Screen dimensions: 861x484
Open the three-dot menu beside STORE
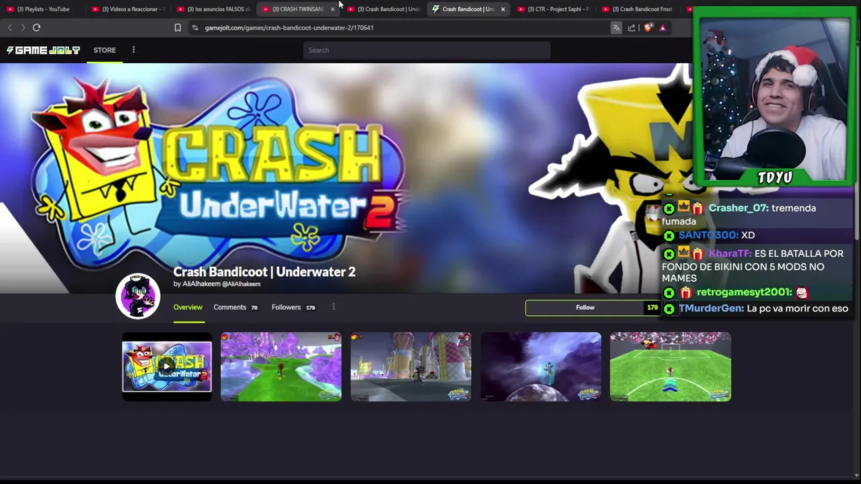[133, 50]
